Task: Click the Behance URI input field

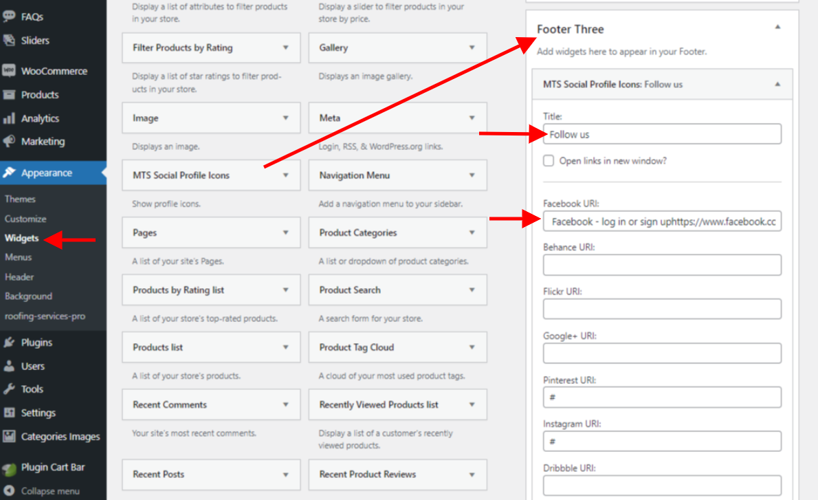Action: [662, 265]
